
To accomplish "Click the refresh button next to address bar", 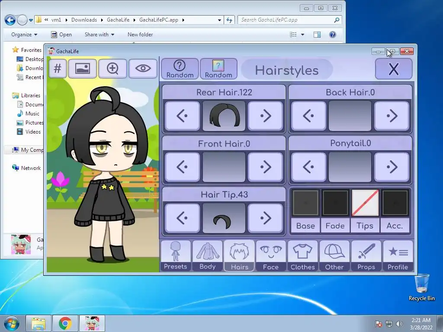I will (229, 20).
